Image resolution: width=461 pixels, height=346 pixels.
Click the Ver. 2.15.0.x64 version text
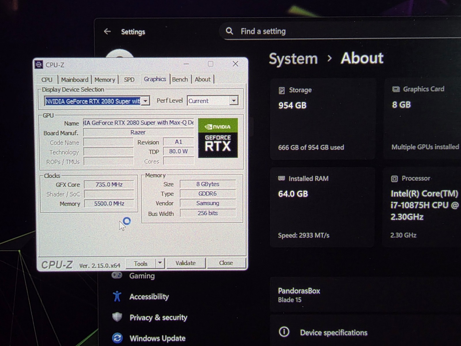click(x=100, y=266)
